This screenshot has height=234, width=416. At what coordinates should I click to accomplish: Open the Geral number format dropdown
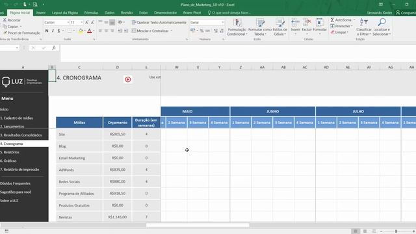pyautogui.click(x=222, y=23)
